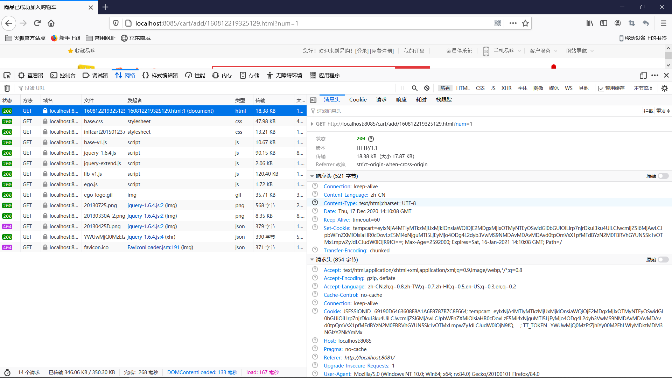The image size is (672, 378).
Task: Click the help icon next to status 200
Action: coord(371,139)
